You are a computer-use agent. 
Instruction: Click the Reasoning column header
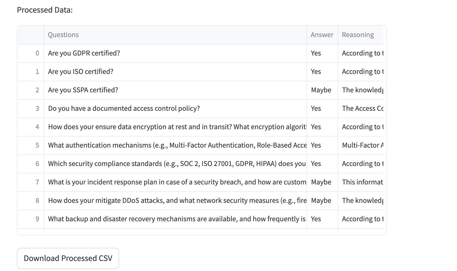click(358, 35)
